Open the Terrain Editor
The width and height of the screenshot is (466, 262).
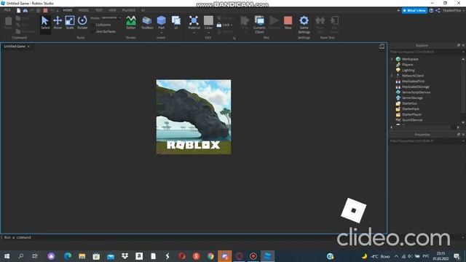131,23
